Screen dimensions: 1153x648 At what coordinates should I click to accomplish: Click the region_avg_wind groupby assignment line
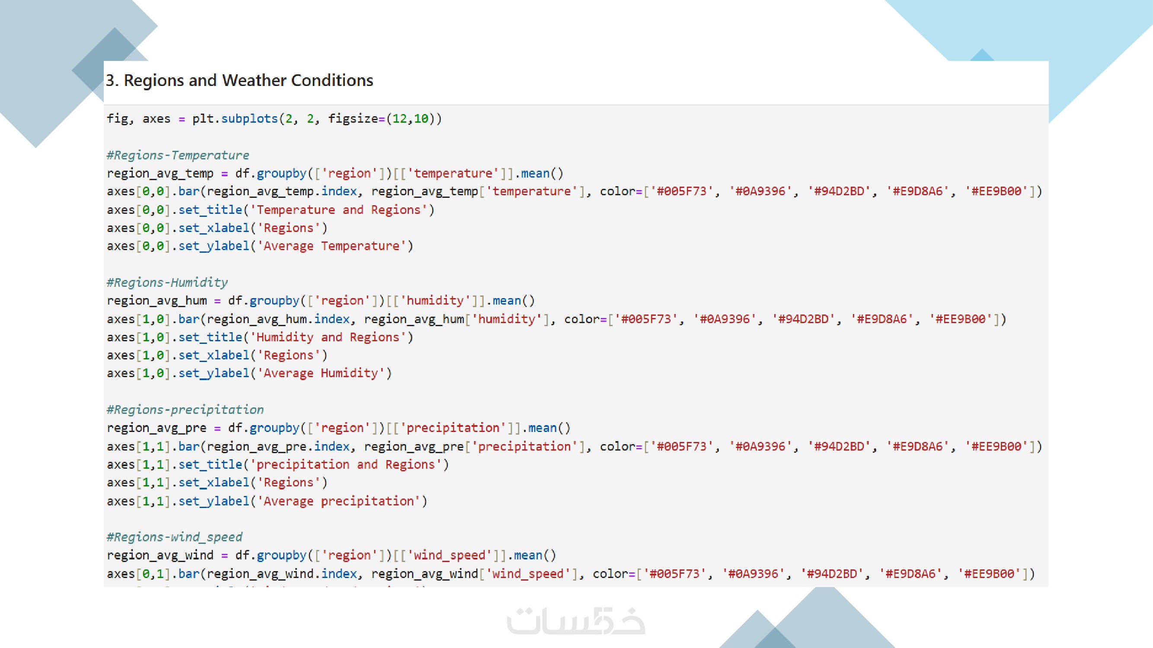(x=331, y=556)
